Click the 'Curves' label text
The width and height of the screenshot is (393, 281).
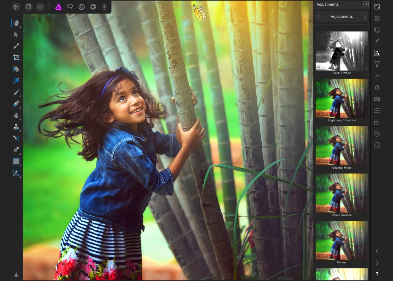[x=342, y=263]
